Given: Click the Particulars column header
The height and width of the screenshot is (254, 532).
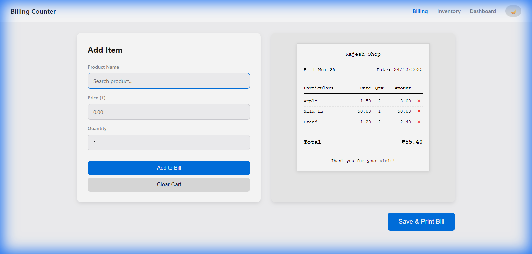Looking at the screenshot, I should (318, 88).
